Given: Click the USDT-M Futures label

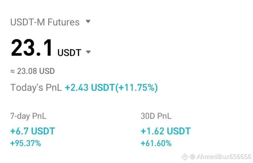Looking at the screenshot, I should point(45,22).
